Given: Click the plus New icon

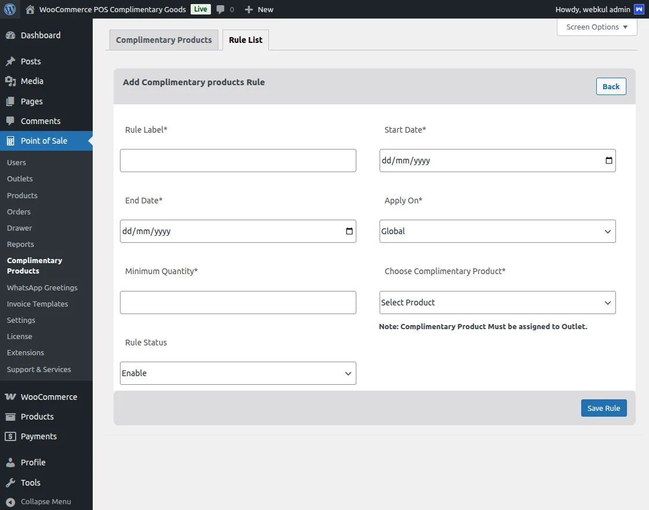Looking at the screenshot, I should pyautogui.click(x=249, y=9).
